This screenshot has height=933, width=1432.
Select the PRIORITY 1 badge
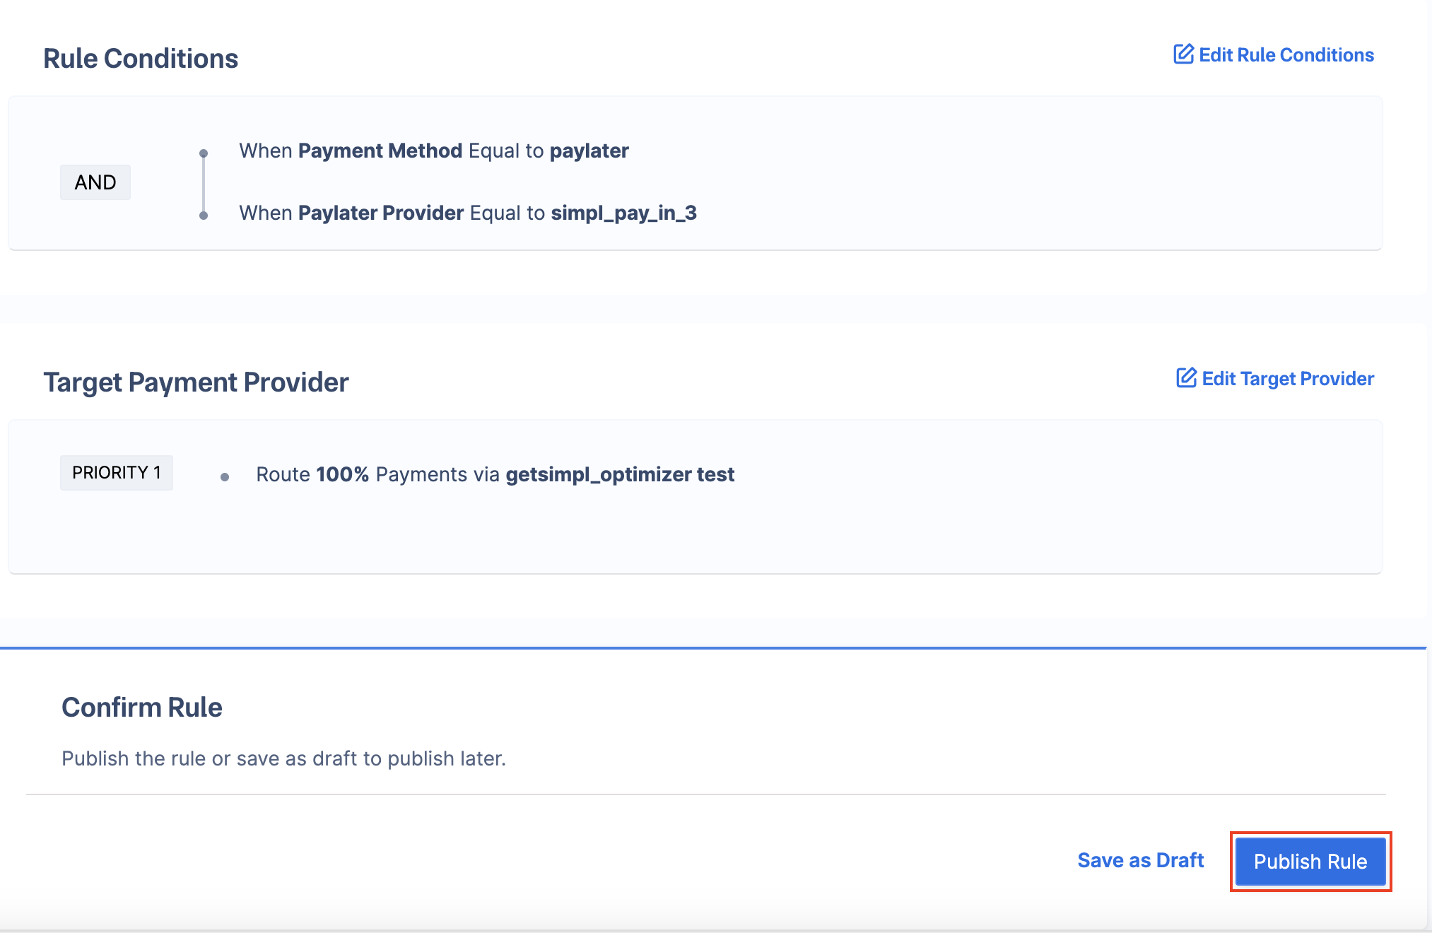pos(117,473)
